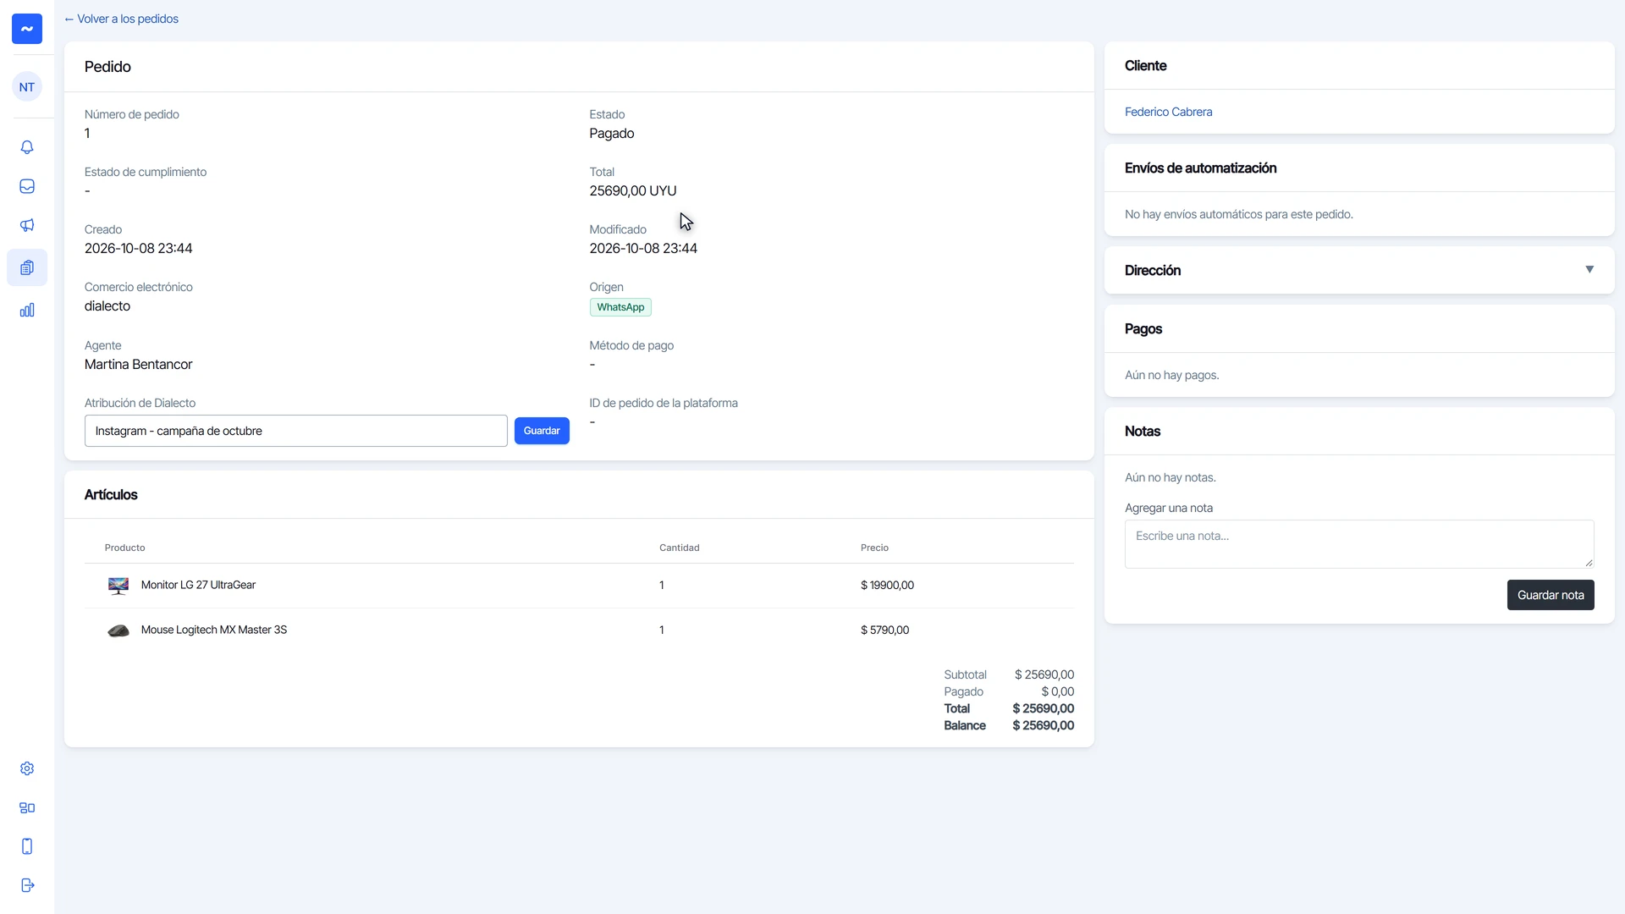Select the Monitor LG 27 UltraGear name
This screenshot has width=1625, height=914.
198,585
